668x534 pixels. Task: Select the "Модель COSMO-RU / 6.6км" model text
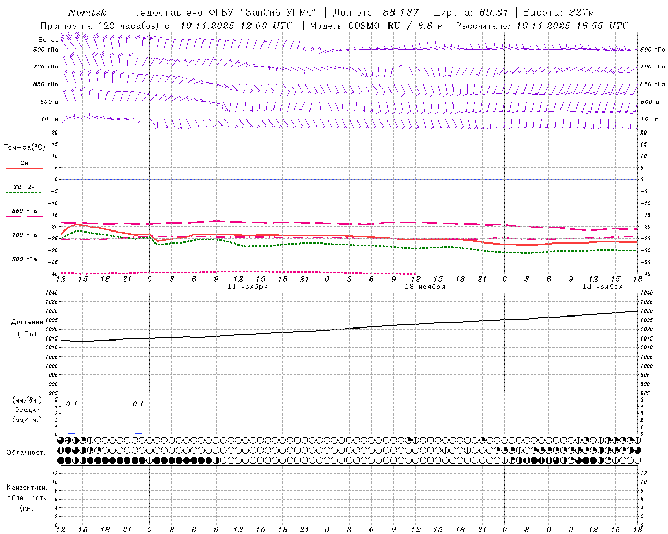376,26
